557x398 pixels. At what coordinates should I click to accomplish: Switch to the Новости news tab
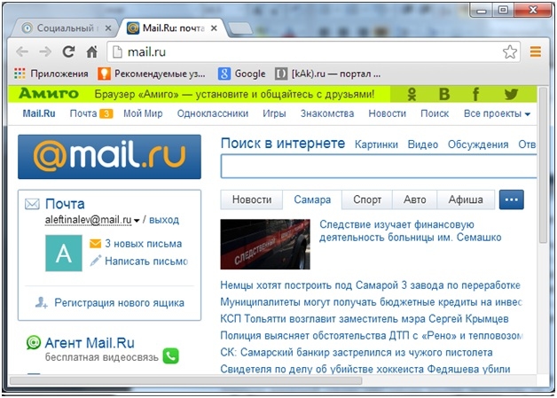(252, 199)
